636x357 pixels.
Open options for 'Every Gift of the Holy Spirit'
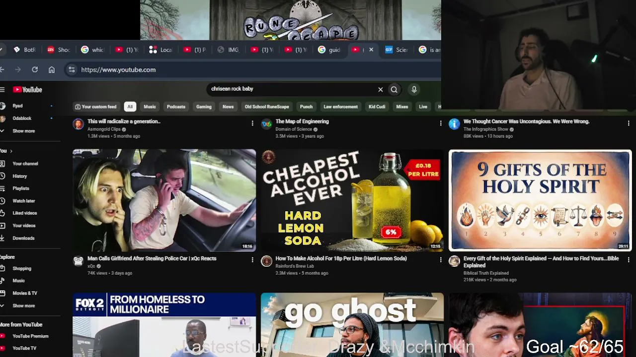[x=629, y=260]
